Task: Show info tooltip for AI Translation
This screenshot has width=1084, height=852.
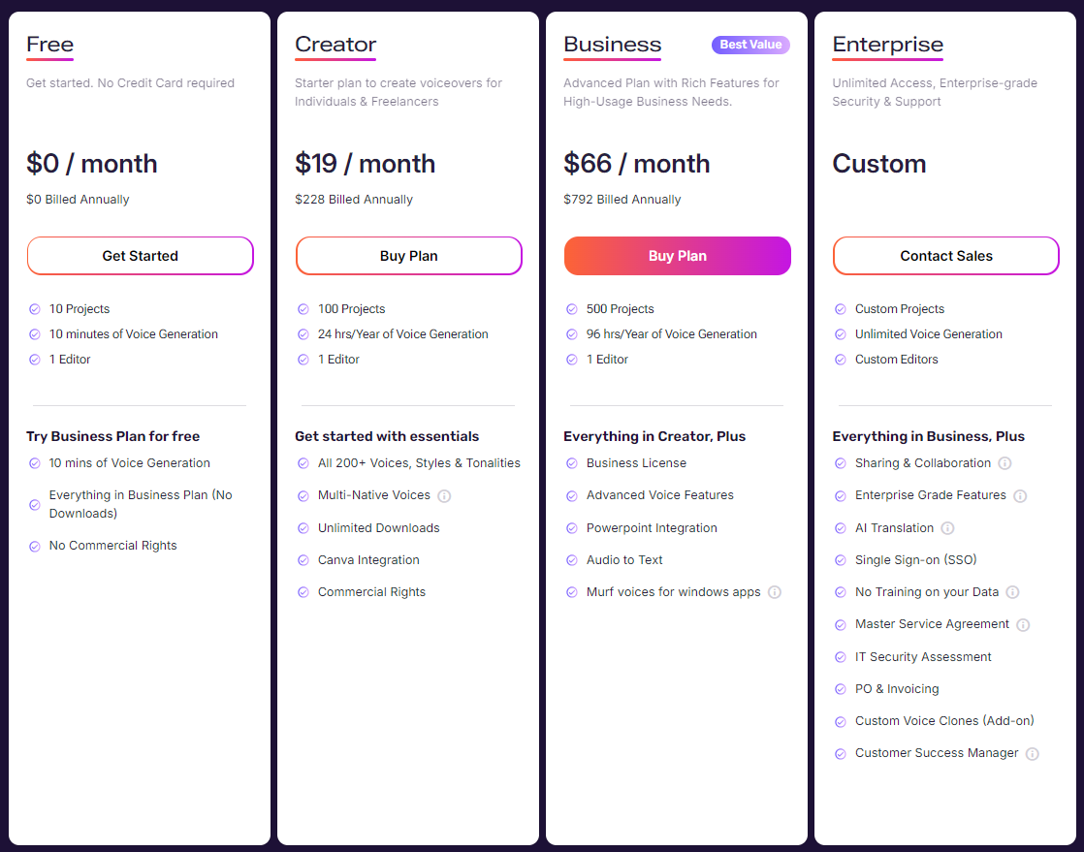Action: coord(948,528)
